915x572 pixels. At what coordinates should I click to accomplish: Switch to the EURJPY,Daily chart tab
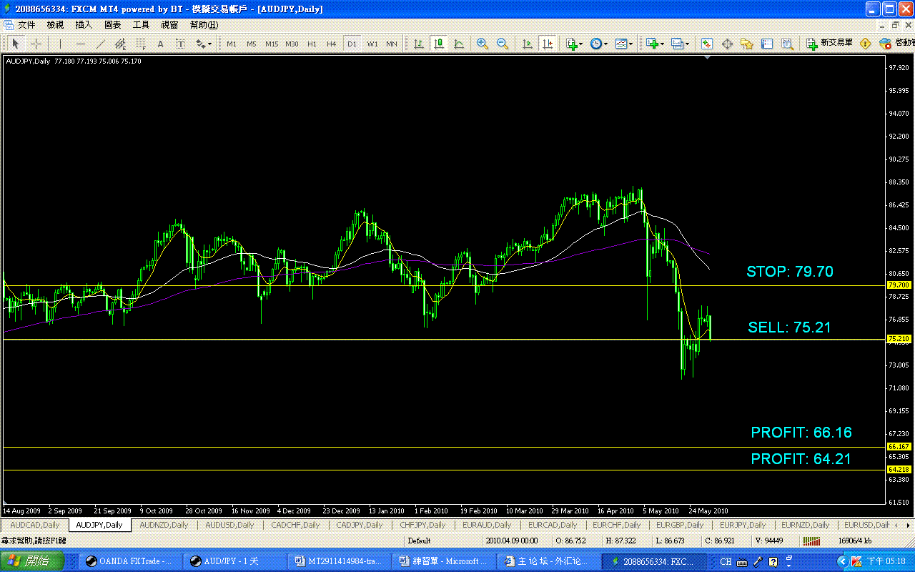743,525
